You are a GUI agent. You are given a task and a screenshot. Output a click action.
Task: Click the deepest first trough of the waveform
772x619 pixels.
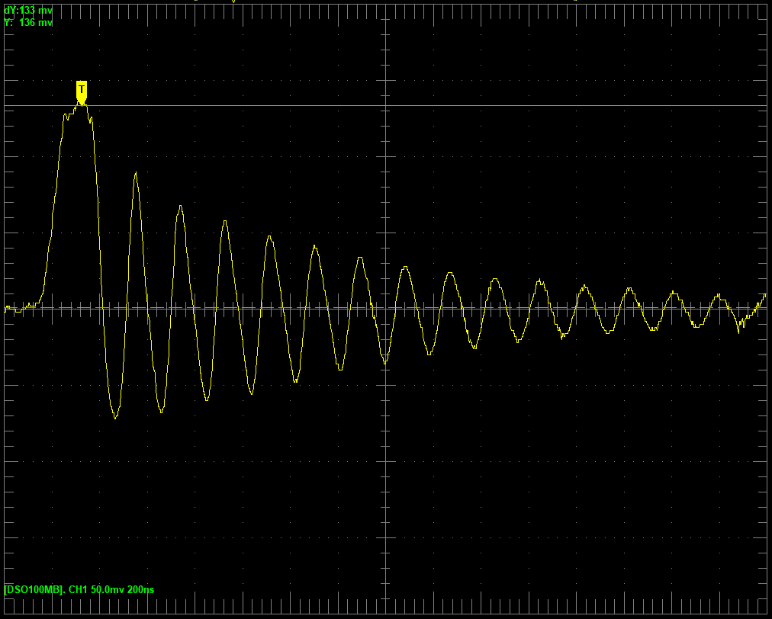115,417
